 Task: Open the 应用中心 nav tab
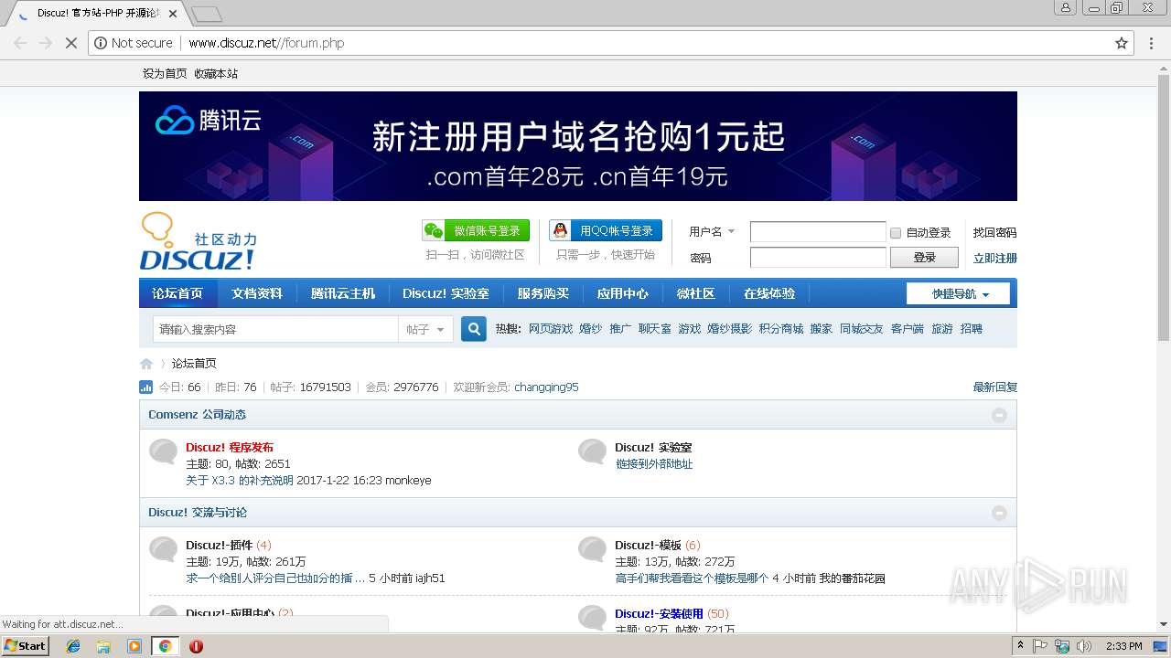[x=623, y=293]
